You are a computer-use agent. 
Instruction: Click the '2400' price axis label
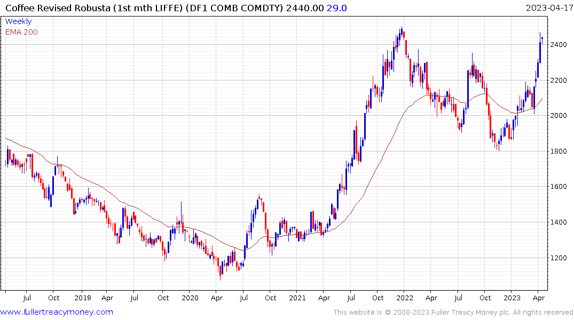click(559, 45)
